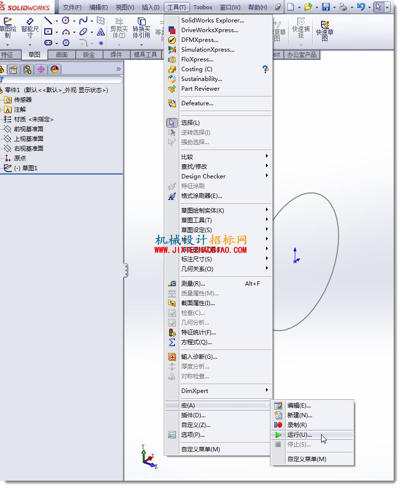The image size is (401, 488).
Task: Open the PropertyManager panel tab
Action: 13,69
